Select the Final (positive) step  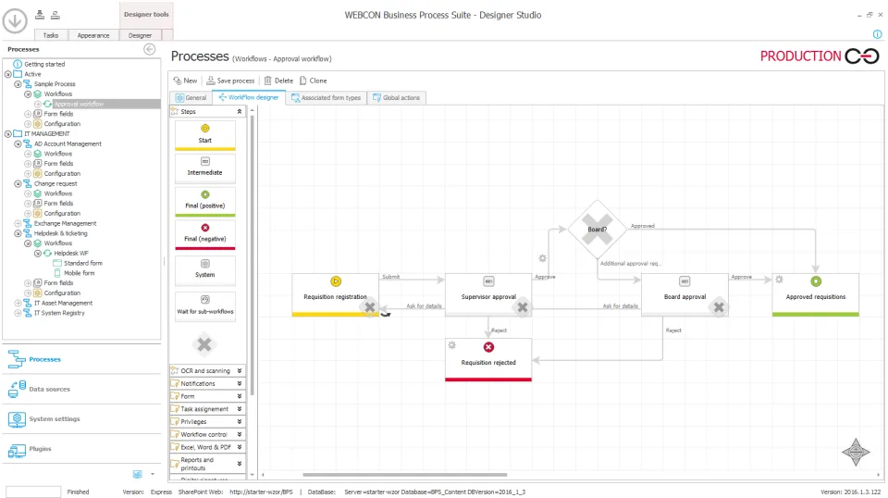205,201
